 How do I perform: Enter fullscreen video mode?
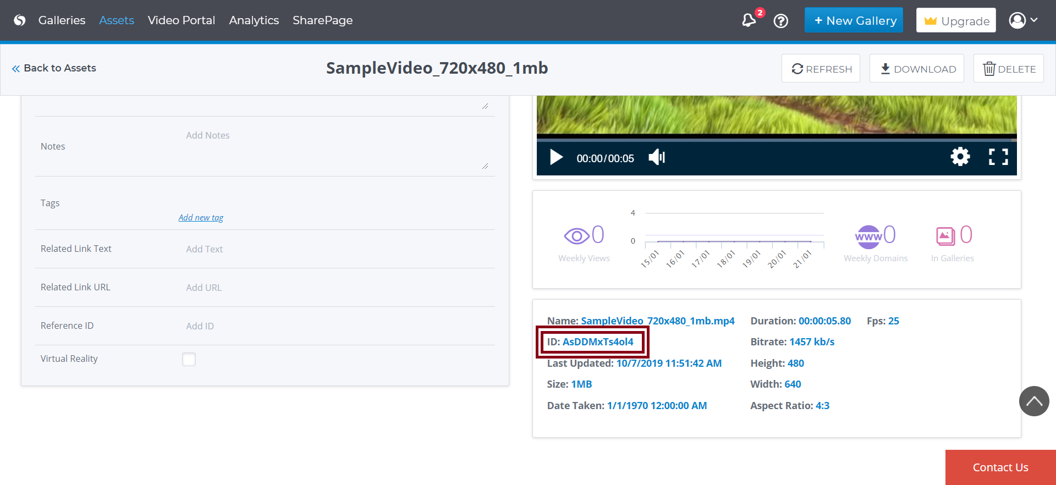click(x=998, y=157)
